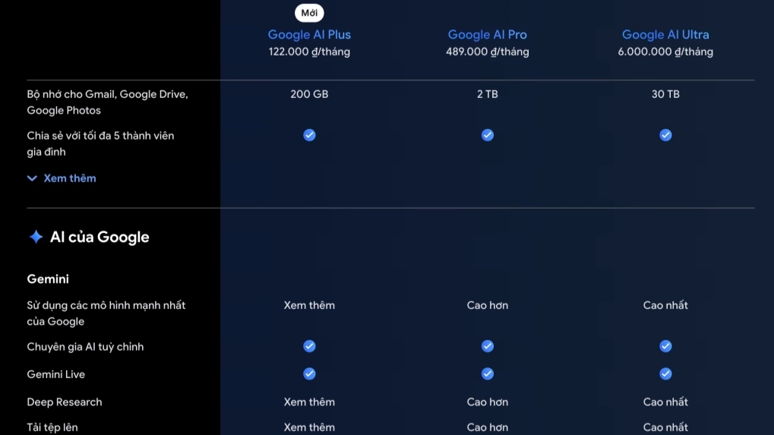Click Gemini Live checkmark under AI Ultra
The height and width of the screenshot is (435, 774).
[x=665, y=374]
